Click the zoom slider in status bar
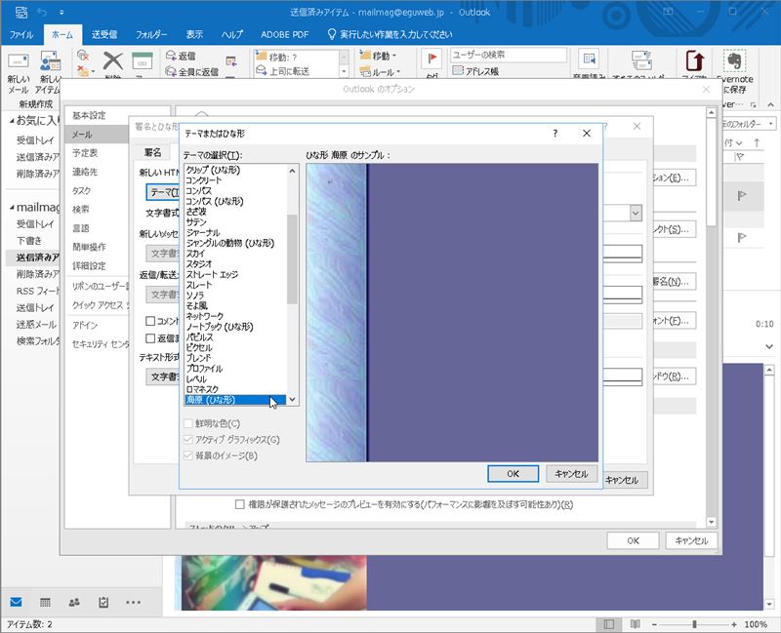This screenshot has width=781, height=633. coord(694,624)
